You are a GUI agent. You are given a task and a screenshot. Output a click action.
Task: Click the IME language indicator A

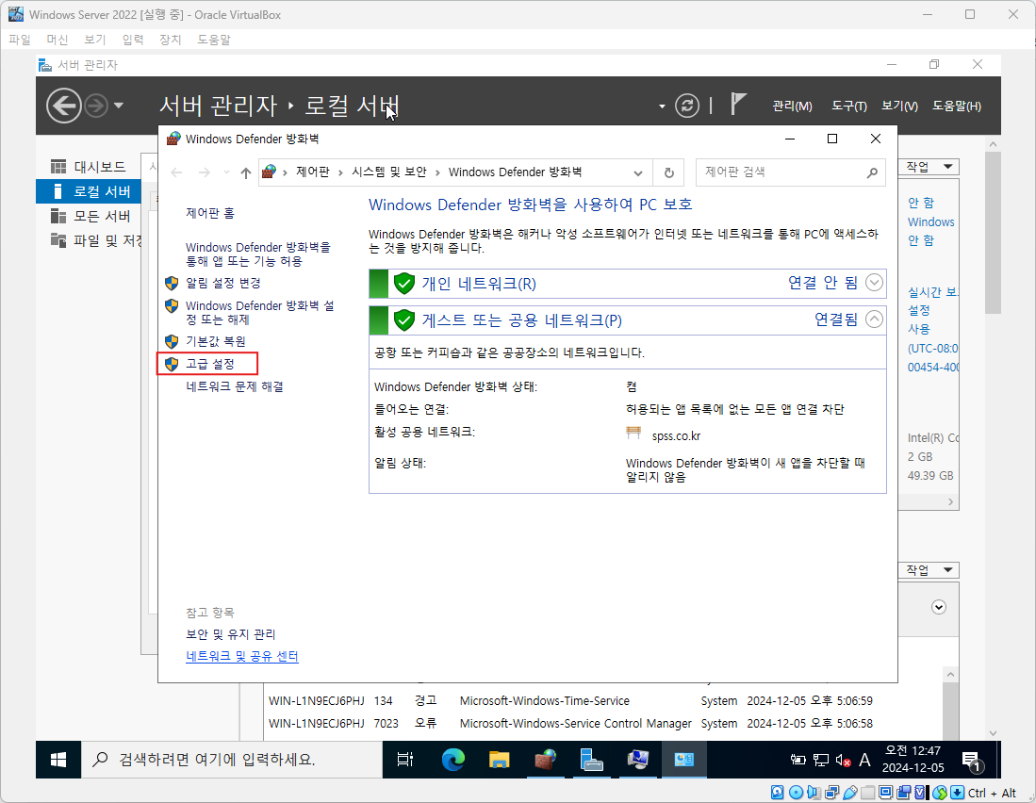click(864, 761)
